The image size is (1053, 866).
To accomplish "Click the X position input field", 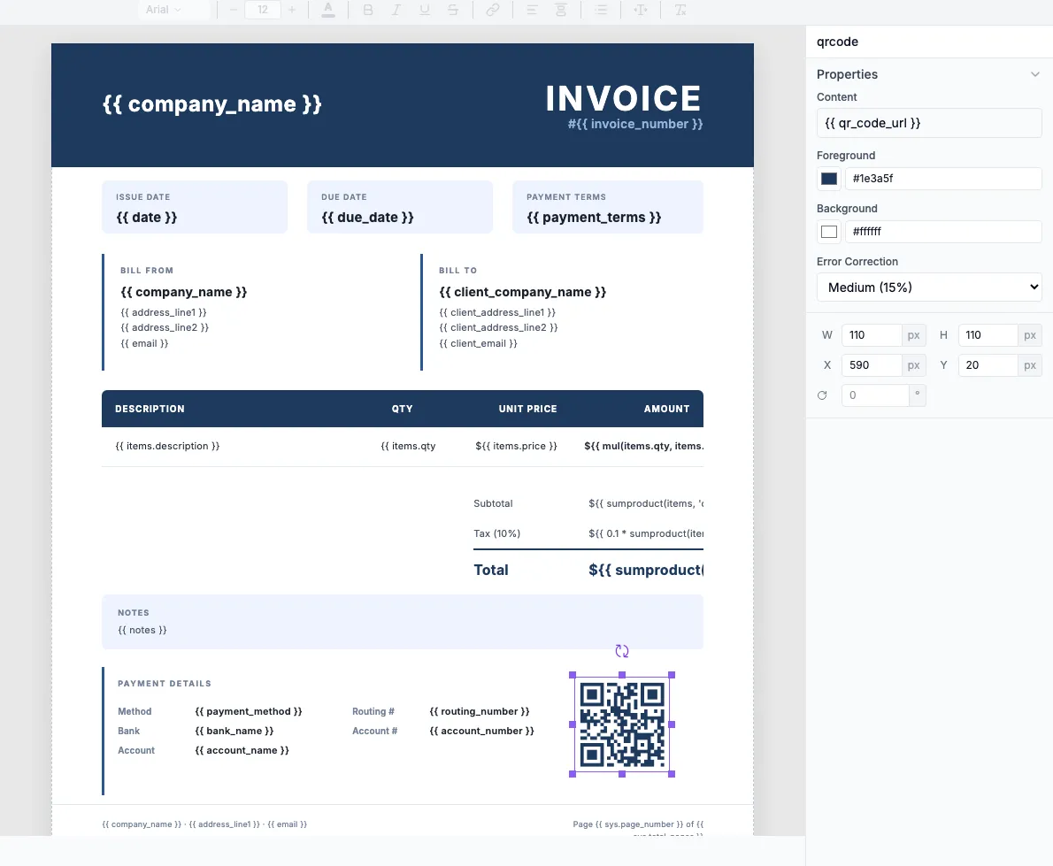I will [x=871, y=365].
